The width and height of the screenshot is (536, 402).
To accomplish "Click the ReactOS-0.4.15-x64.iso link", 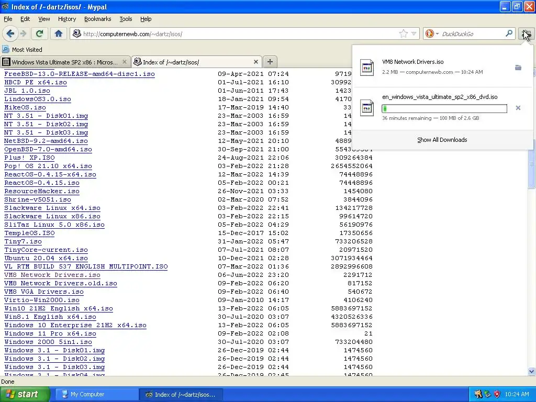I will pos(50,174).
